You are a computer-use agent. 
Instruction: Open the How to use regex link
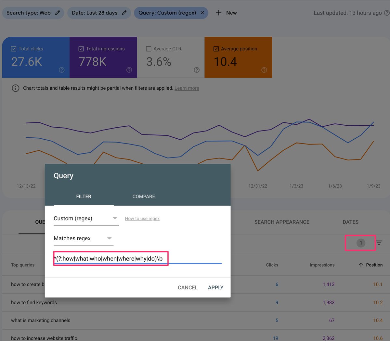click(142, 218)
